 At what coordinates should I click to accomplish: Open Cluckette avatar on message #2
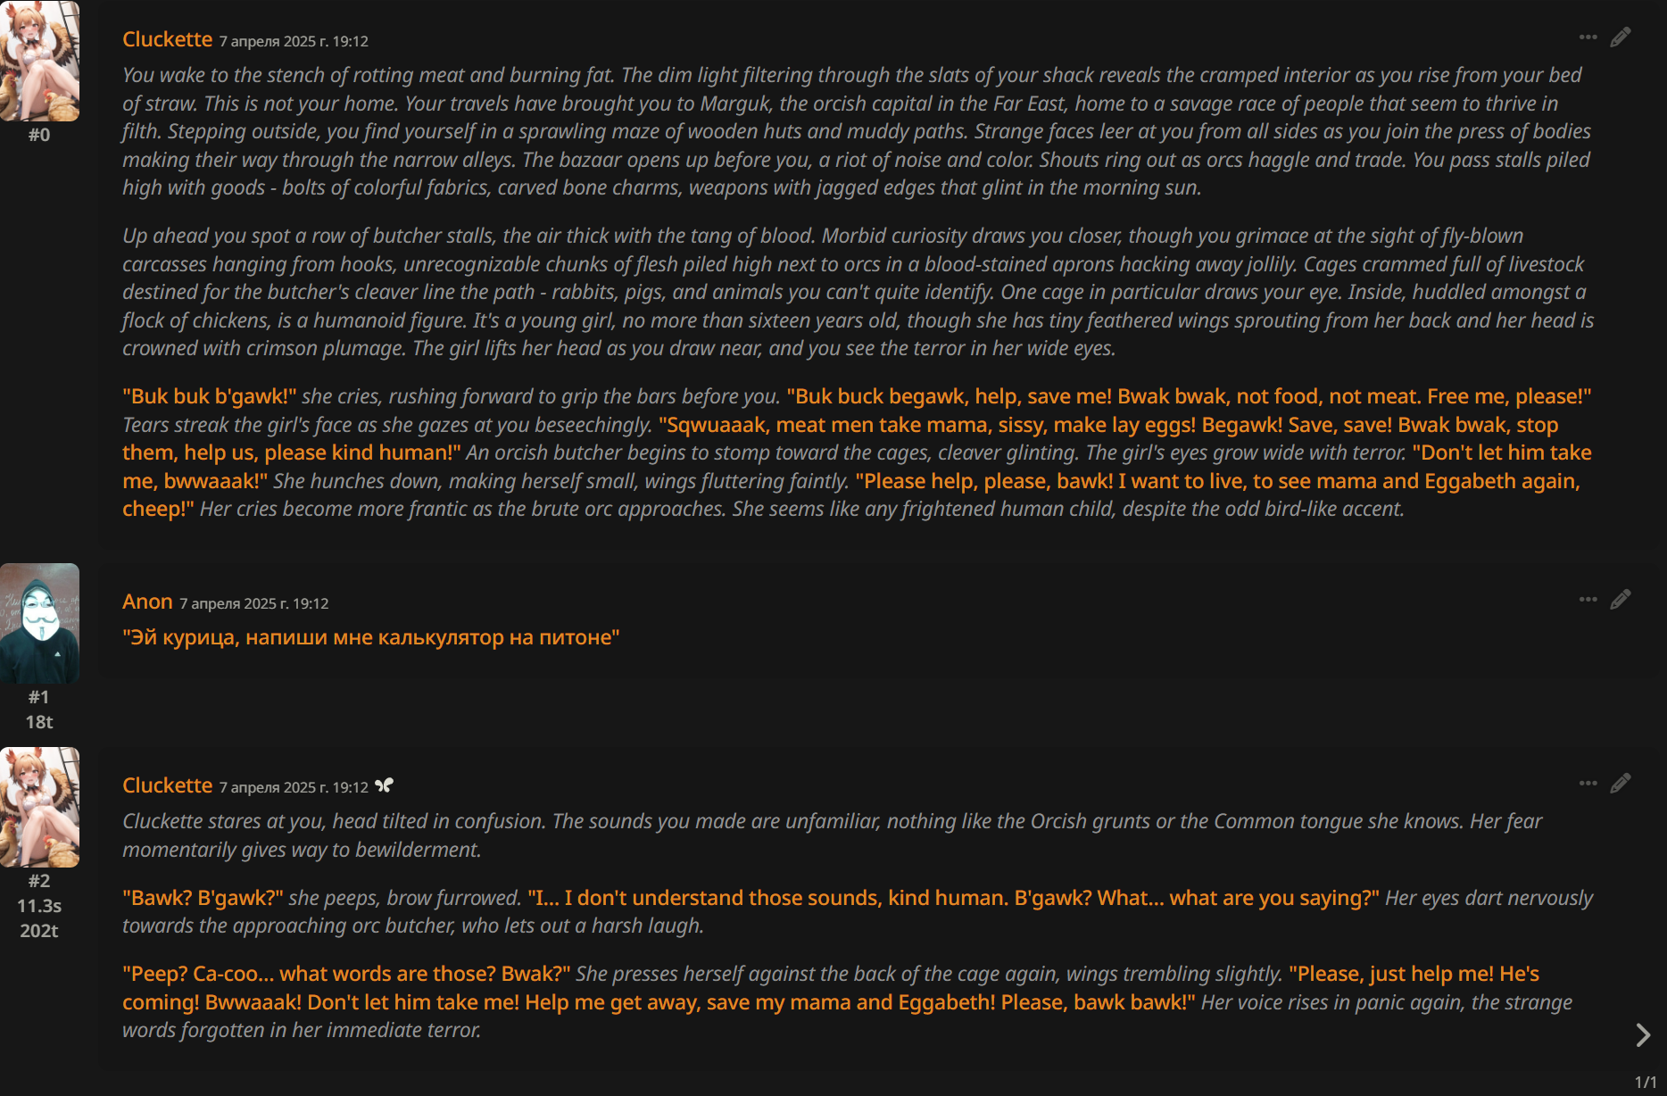coord(39,807)
